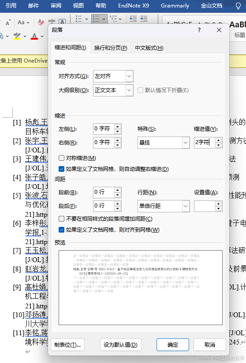This screenshot has height=363, width=246.
Task: Increase left indent with up stepper
Action: coord(118,126)
